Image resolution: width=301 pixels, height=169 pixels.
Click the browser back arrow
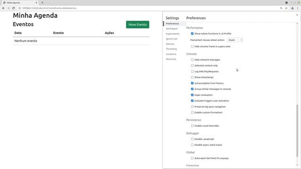pyautogui.click(x=3, y=8)
